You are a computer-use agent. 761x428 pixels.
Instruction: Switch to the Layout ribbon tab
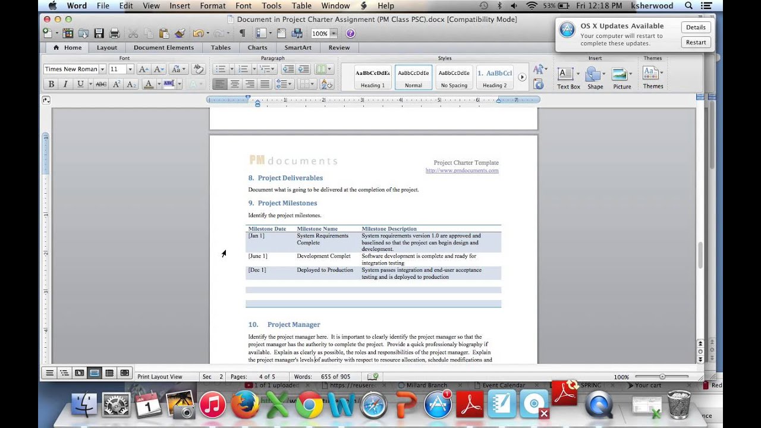[x=107, y=48]
